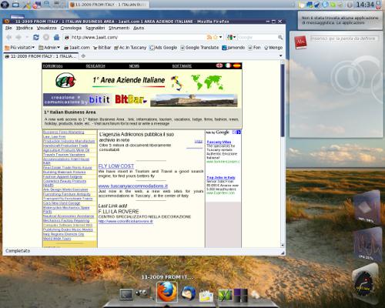Open the BitBar bookmark
This screenshot has height=308, width=385.
102,48
